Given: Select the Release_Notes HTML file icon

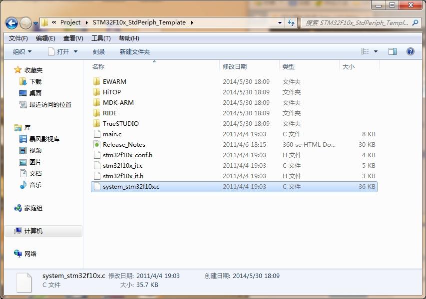Looking at the screenshot, I should [97, 144].
